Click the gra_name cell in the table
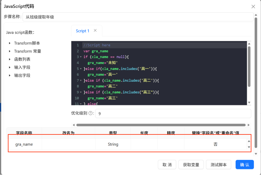Viewport: 261px width, 175px height. [24, 144]
